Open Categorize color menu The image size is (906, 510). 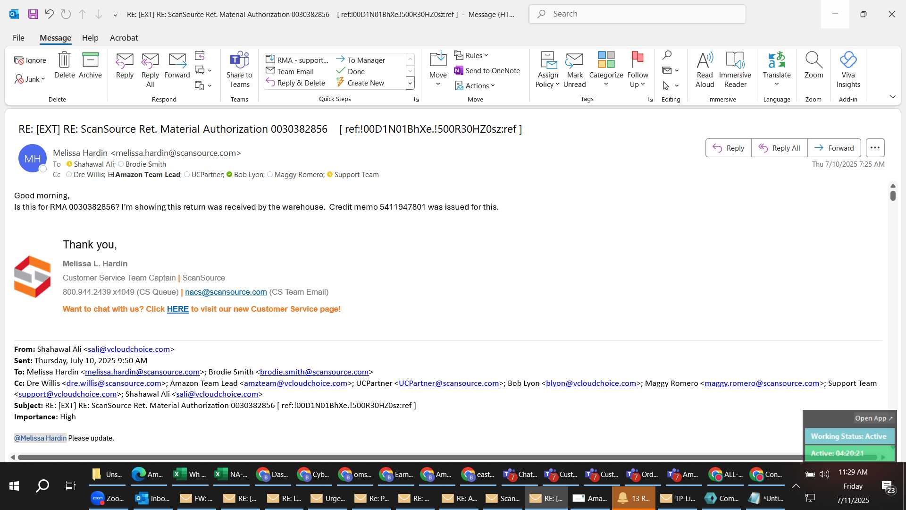click(606, 69)
